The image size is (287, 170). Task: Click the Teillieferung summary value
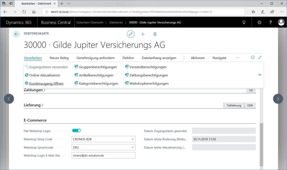pyautogui.click(x=234, y=105)
